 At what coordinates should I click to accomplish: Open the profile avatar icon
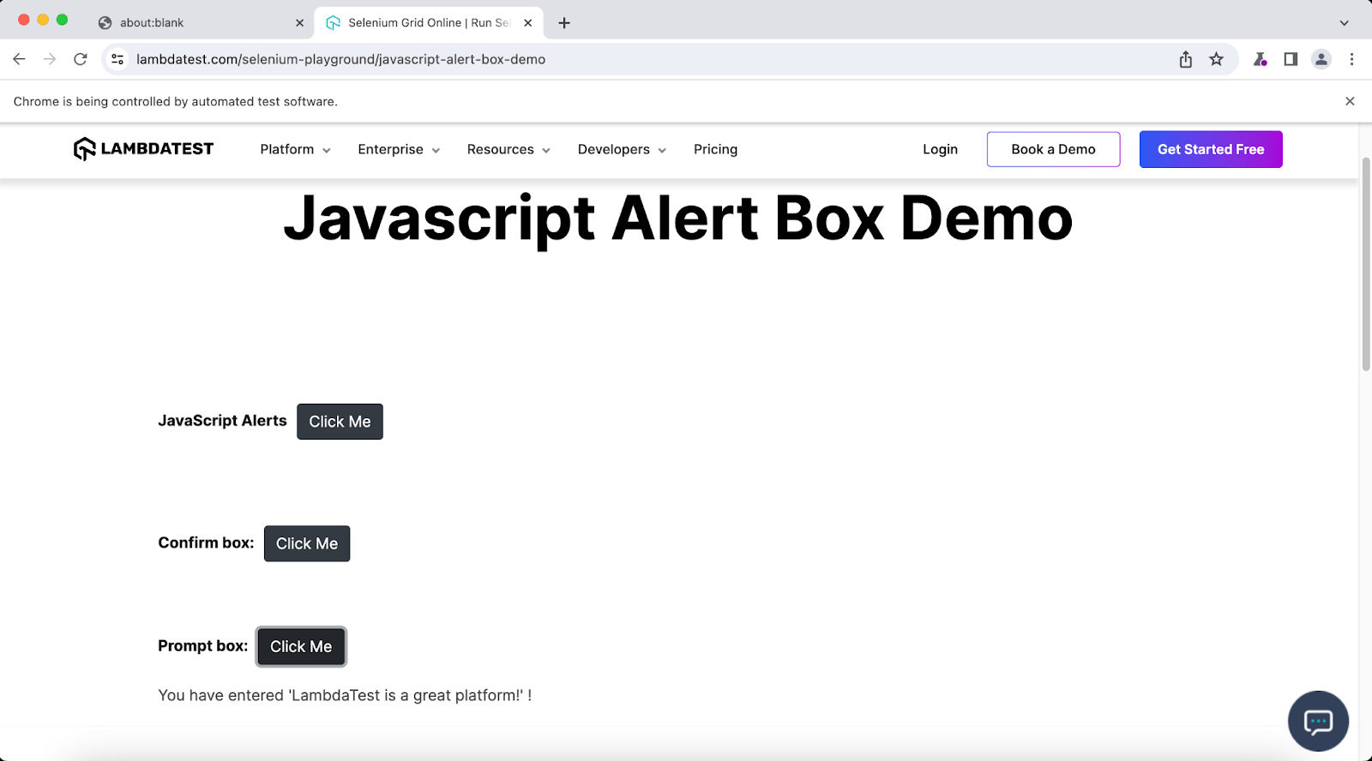1321,59
